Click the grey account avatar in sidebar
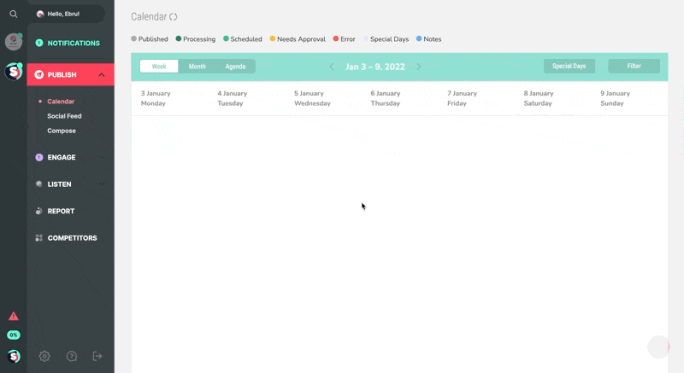The image size is (684, 373). point(14,42)
